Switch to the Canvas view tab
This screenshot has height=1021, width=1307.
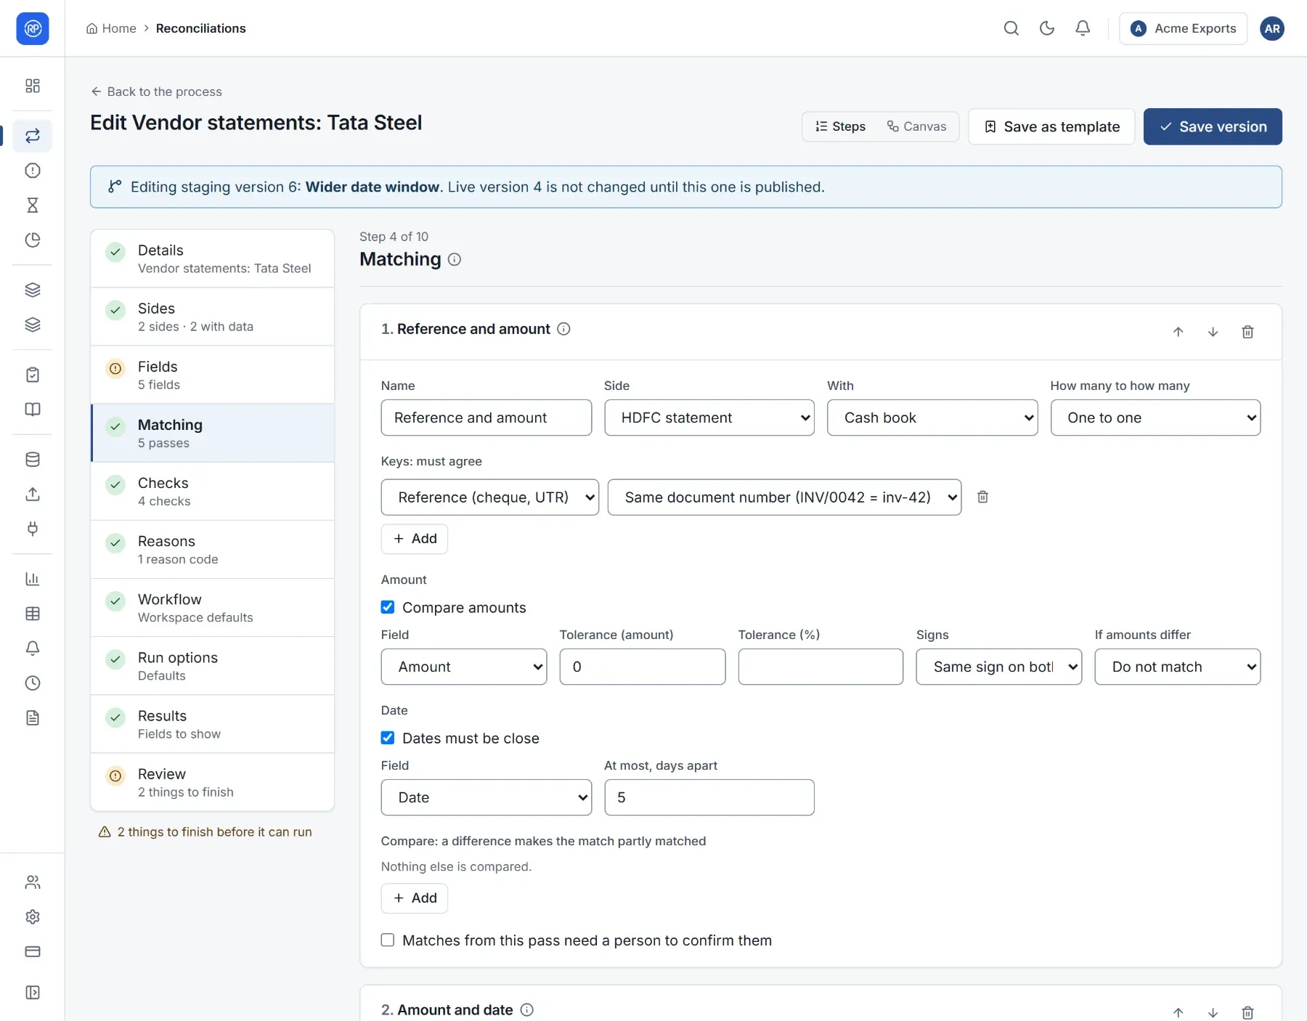pyautogui.click(x=916, y=126)
